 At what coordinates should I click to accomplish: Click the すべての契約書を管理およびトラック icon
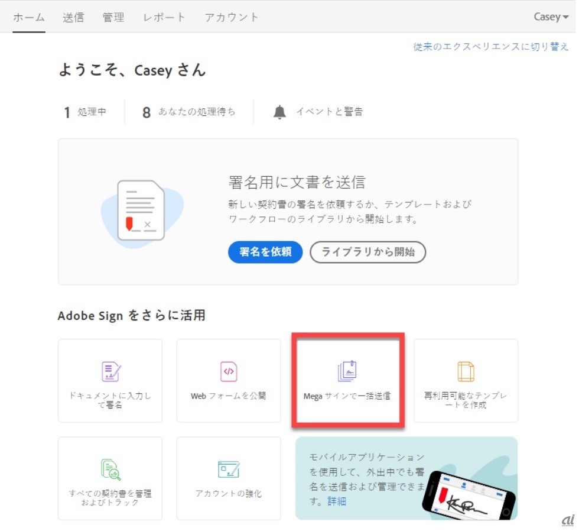(x=111, y=470)
